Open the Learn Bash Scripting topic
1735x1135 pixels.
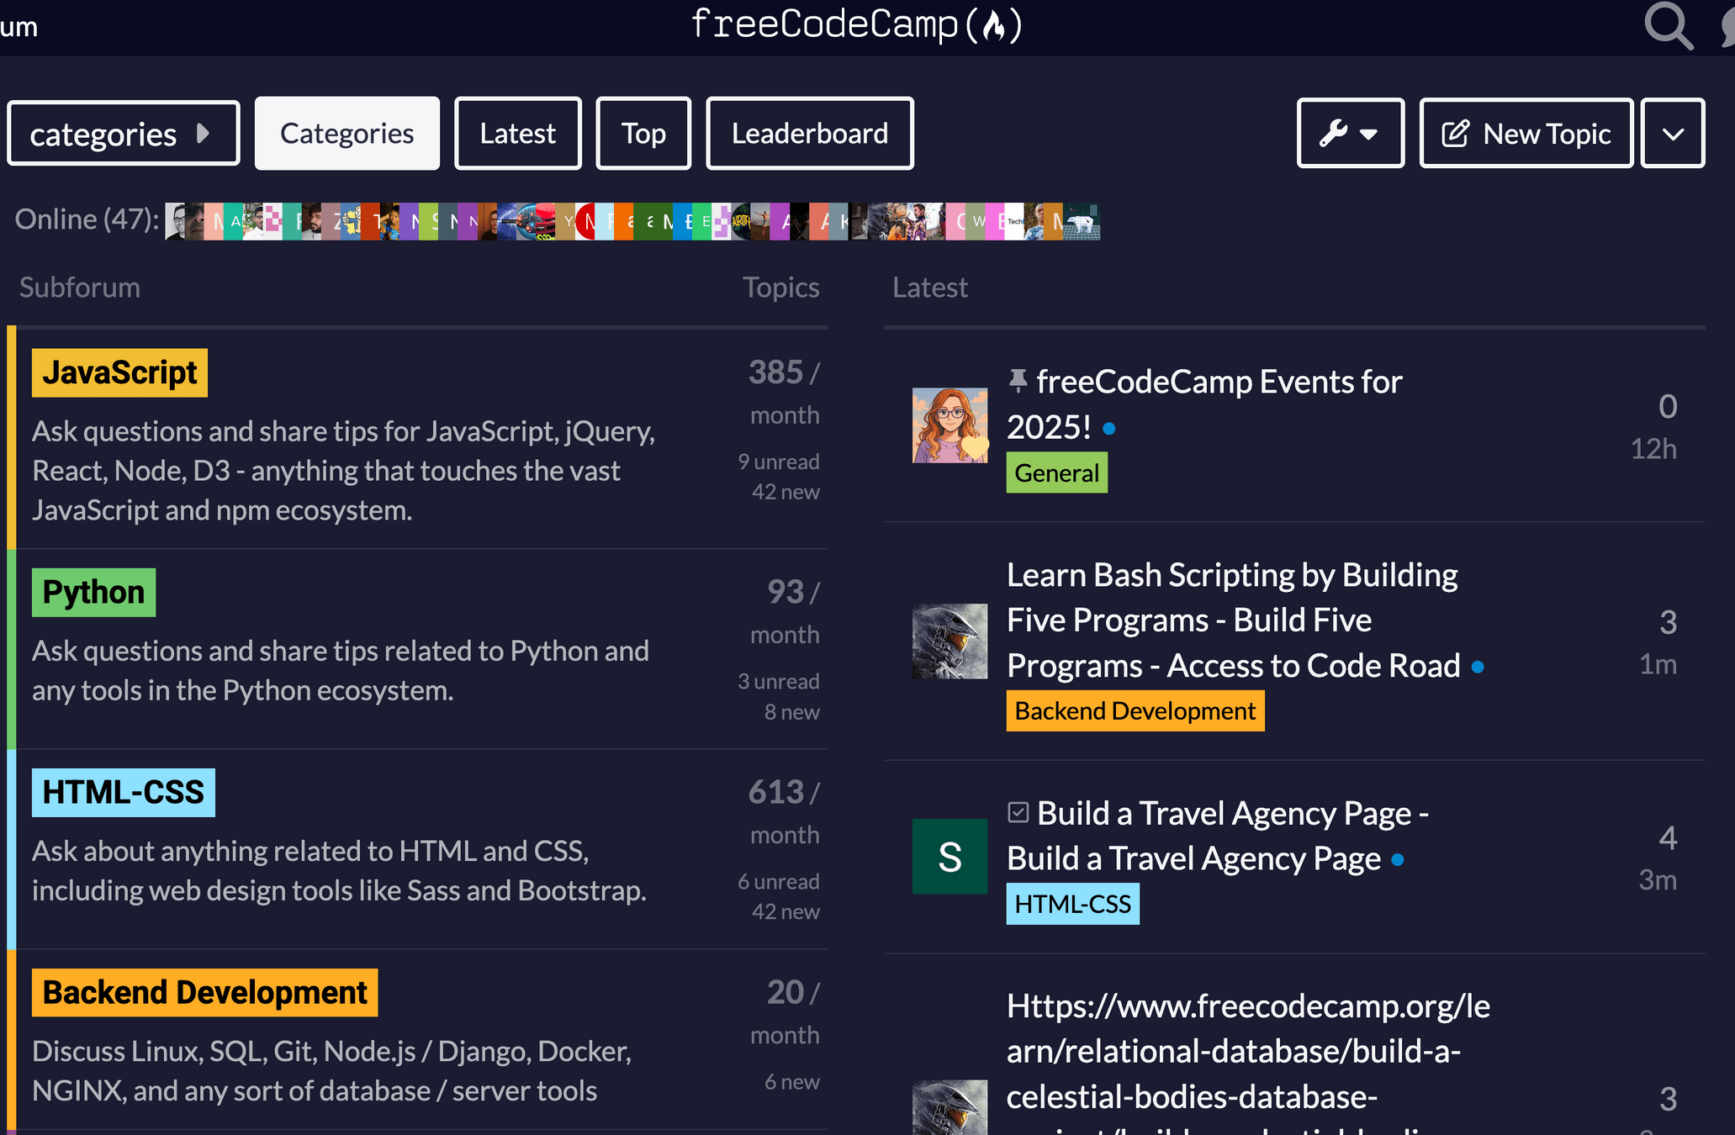[x=1233, y=620]
